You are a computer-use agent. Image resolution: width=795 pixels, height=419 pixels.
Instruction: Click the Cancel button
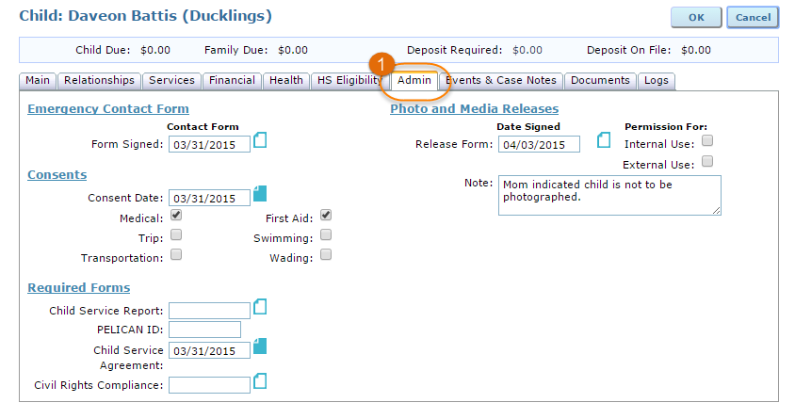[753, 17]
